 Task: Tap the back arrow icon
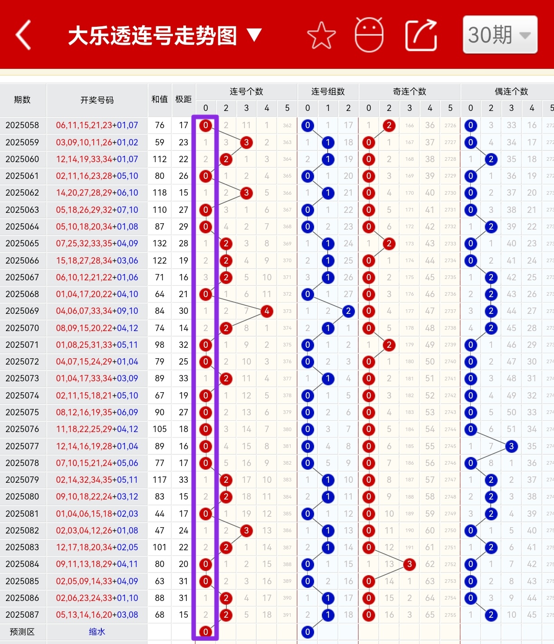[x=24, y=35]
